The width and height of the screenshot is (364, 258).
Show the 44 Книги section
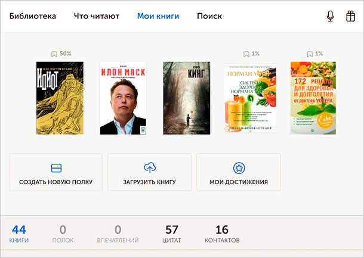(x=19, y=234)
